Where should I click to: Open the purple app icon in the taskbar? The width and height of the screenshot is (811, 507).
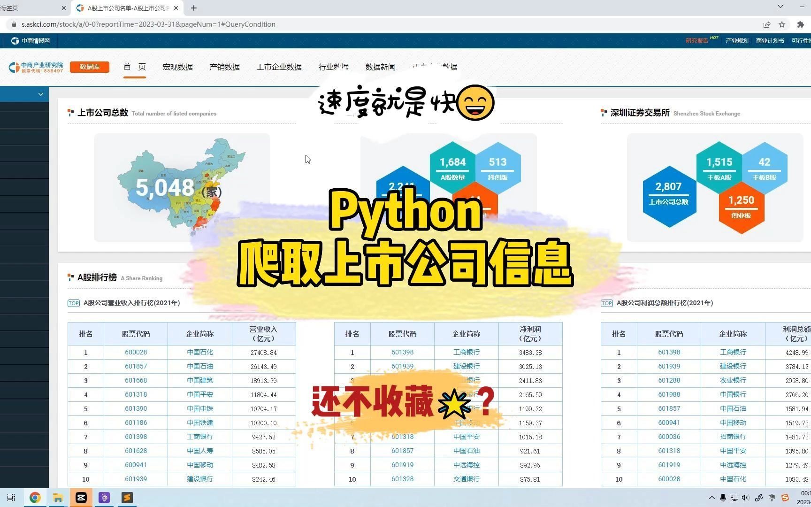click(x=104, y=498)
